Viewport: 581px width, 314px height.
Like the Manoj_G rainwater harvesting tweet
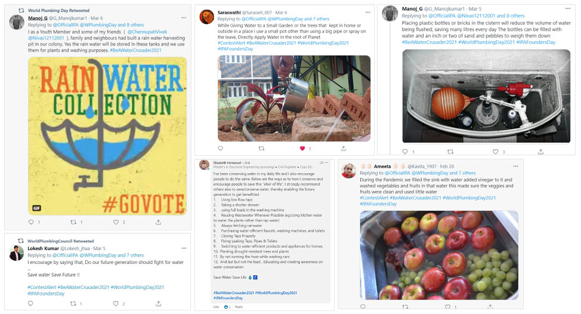coord(116,222)
